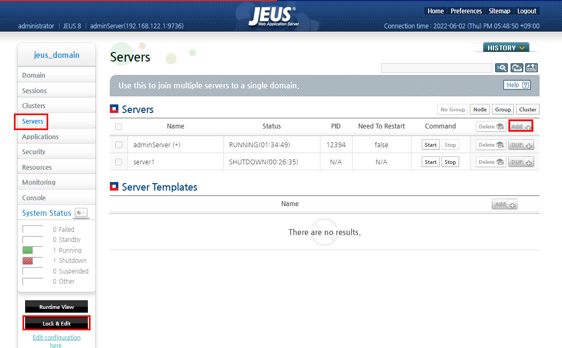Viewport: 562px width, 348px height.
Task: Click the Status column header
Action: tap(271, 126)
